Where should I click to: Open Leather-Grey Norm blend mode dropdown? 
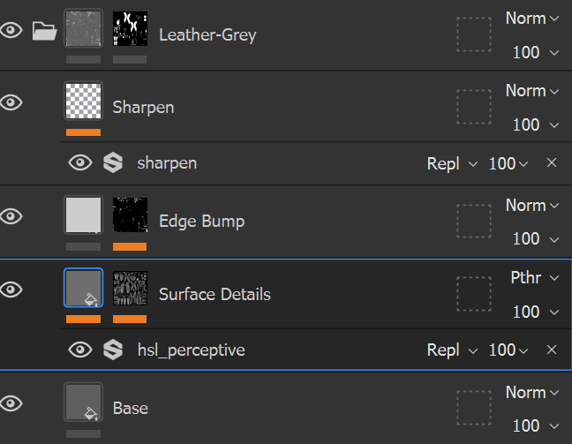click(x=532, y=19)
